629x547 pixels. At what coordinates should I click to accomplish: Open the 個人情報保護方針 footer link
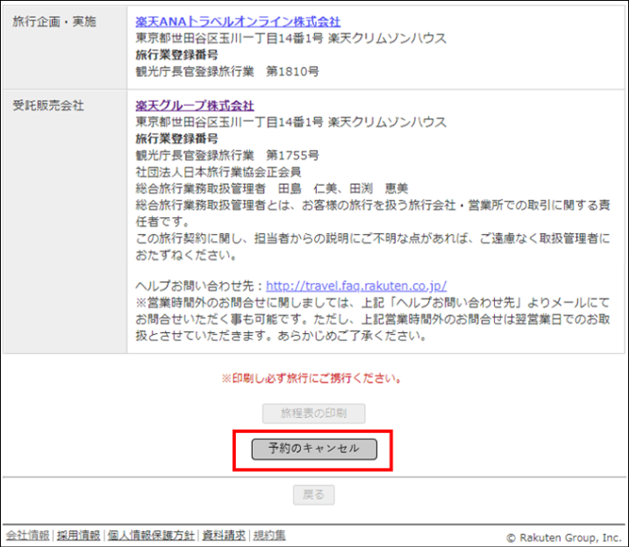tap(150, 536)
